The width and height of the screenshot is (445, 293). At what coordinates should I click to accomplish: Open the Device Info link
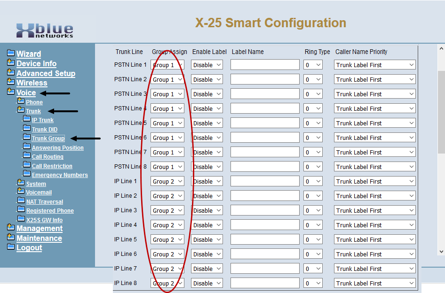(x=36, y=63)
